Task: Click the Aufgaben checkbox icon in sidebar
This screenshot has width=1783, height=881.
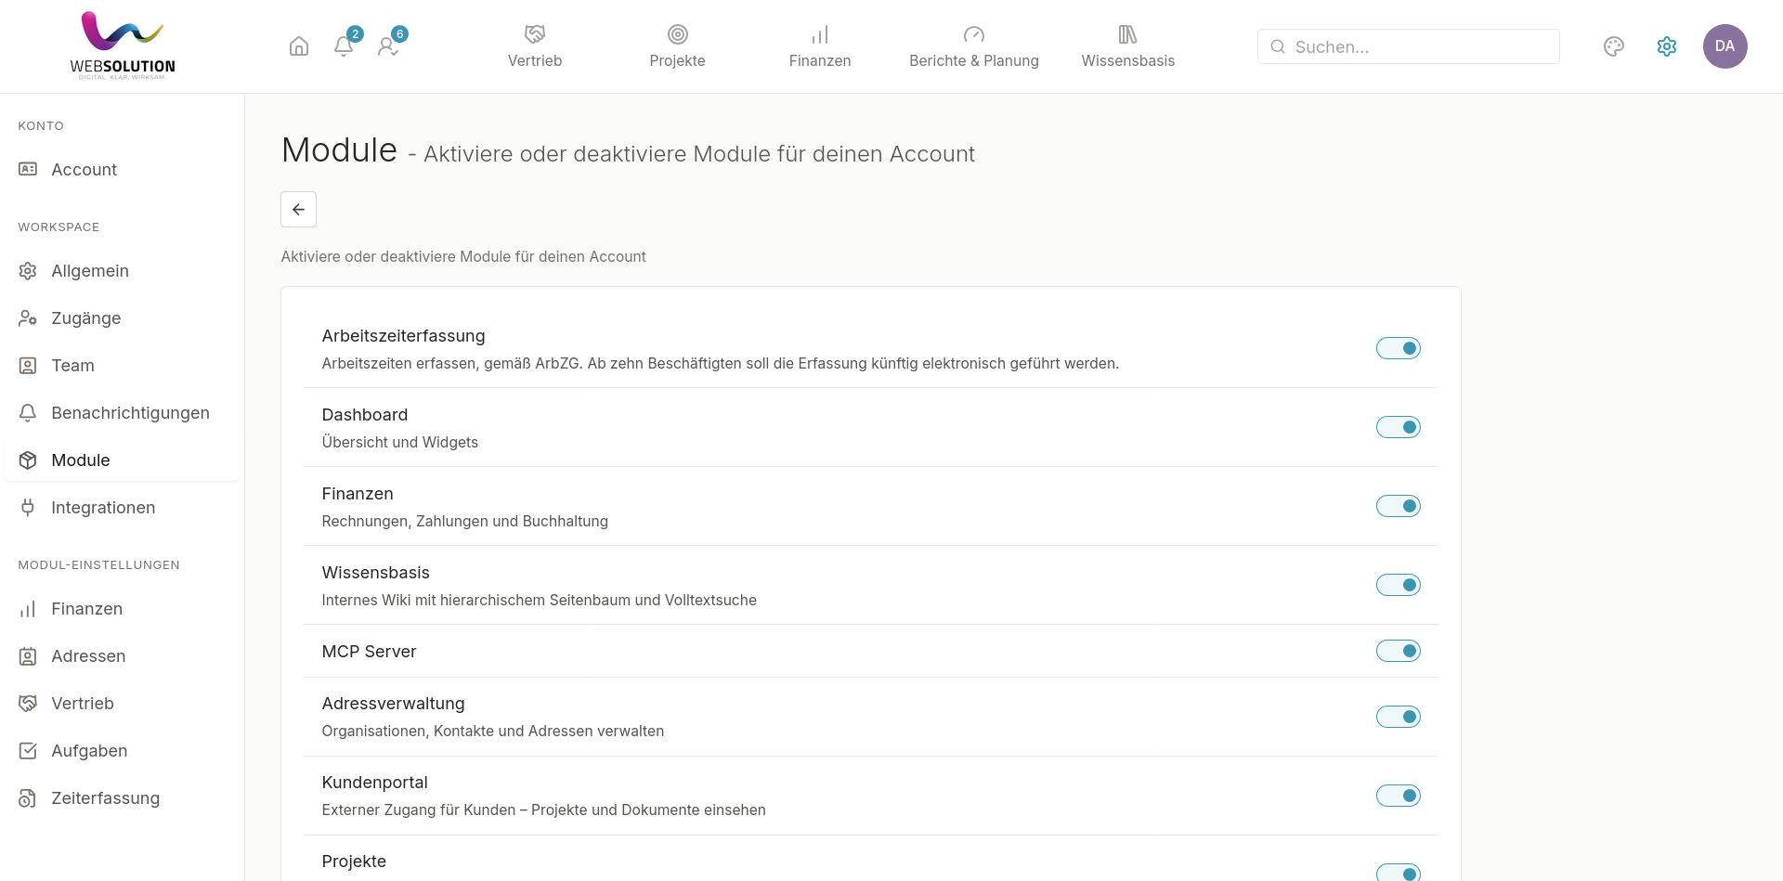Action: click(x=28, y=750)
